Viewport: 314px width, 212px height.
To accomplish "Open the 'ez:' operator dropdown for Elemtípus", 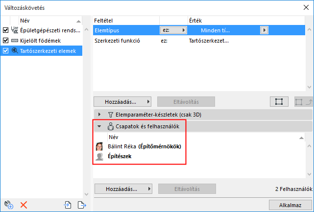I will click(173, 30).
